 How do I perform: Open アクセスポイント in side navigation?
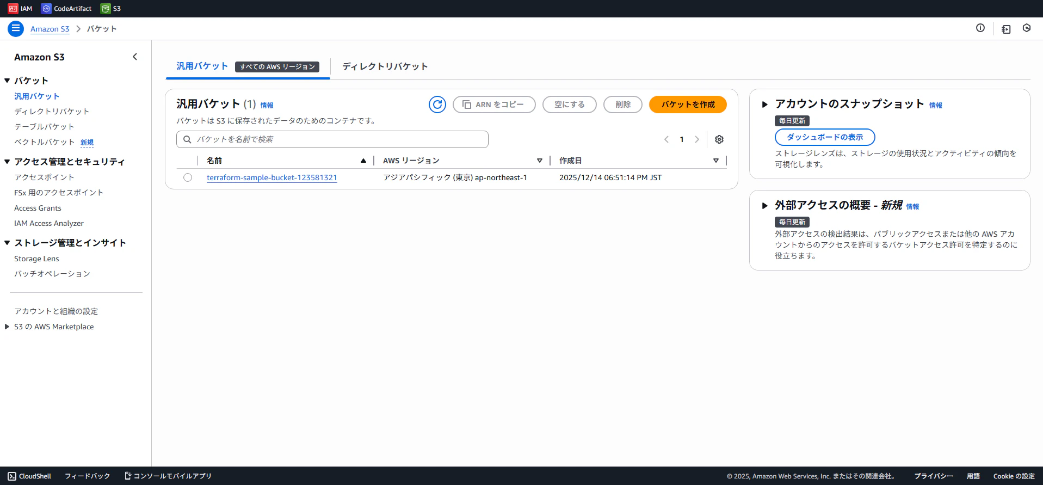(x=44, y=177)
